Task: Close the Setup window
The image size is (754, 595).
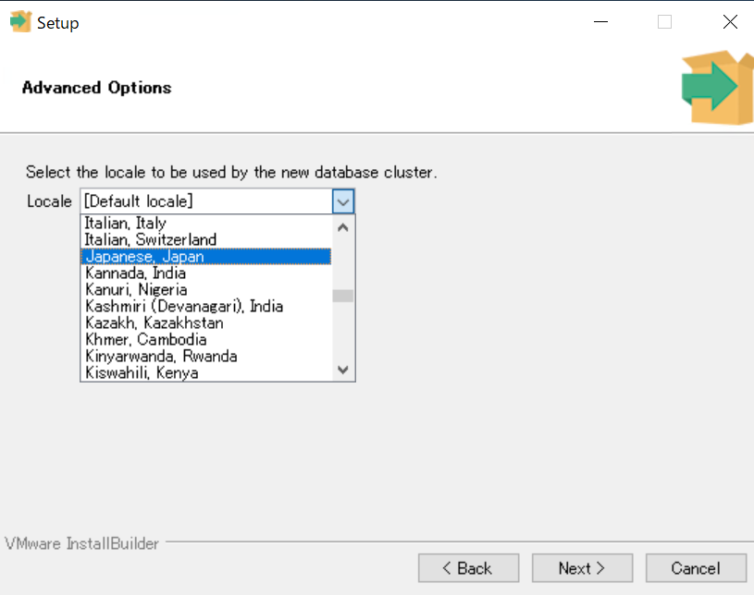Action: click(730, 21)
